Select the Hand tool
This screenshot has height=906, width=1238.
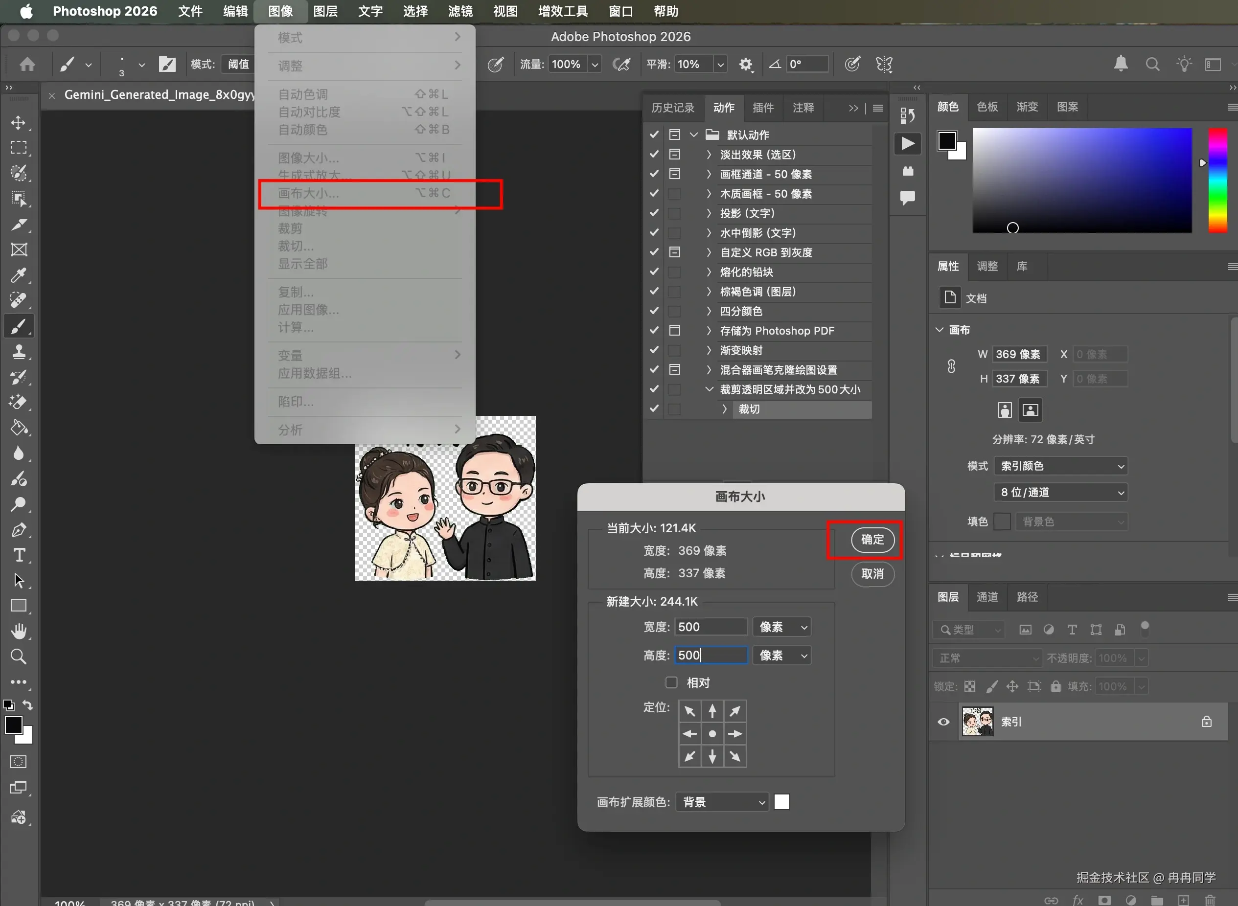click(19, 631)
